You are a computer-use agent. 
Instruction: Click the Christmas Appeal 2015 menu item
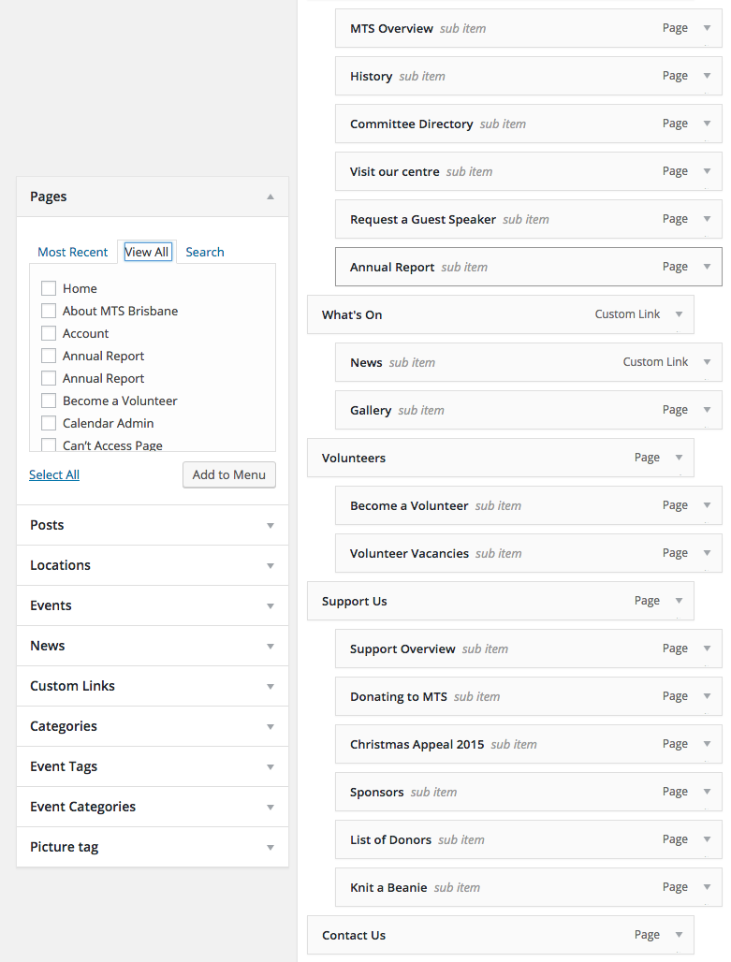pyautogui.click(x=417, y=744)
